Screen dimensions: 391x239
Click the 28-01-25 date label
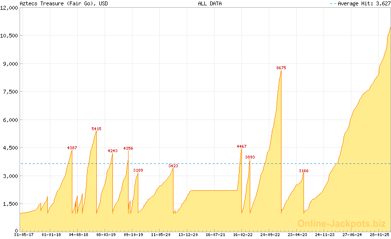(x=379, y=235)
